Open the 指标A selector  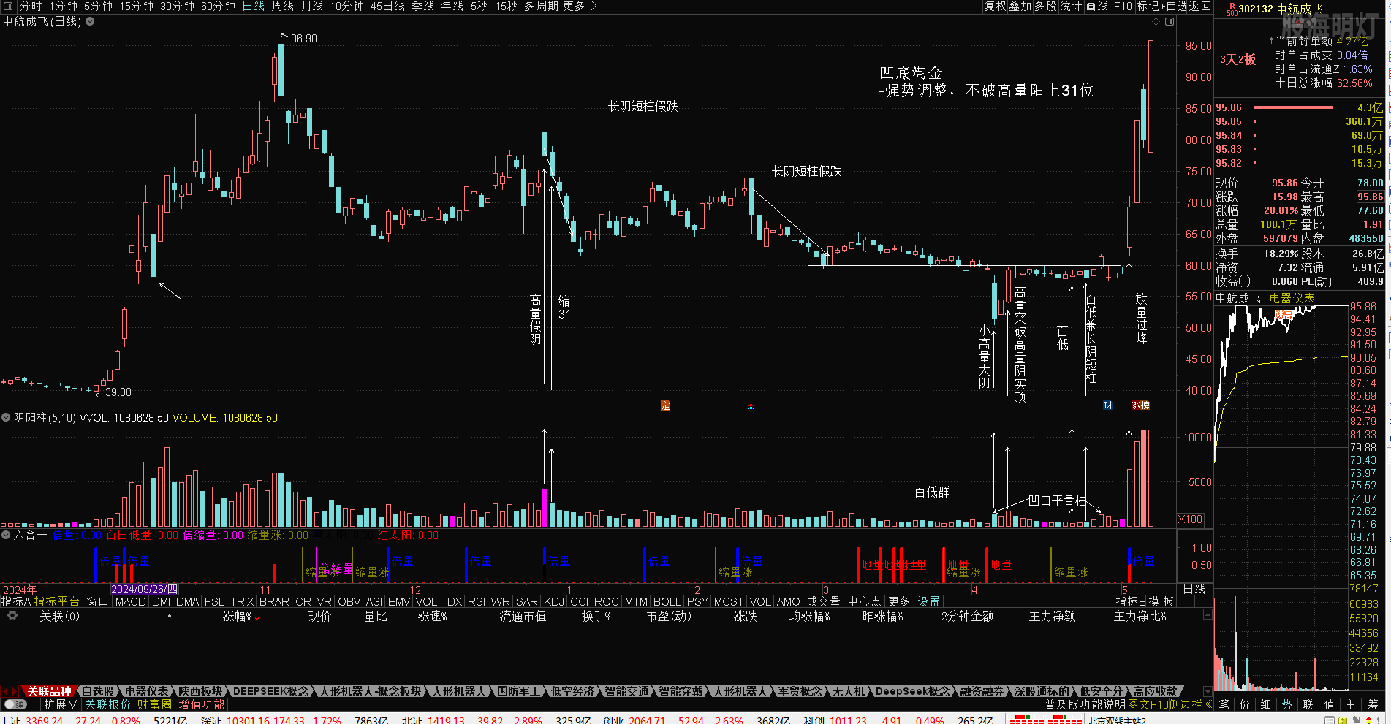(x=16, y=601)
